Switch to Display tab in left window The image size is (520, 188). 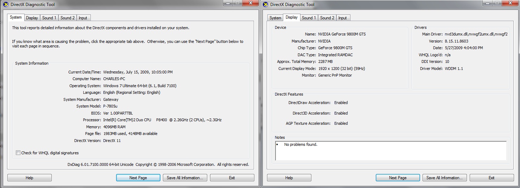tap(32, 18)
